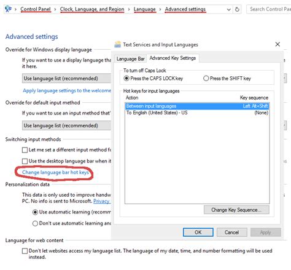Click the Control Panel icon in address bar
The image size is (291, 270).
(8, 9)
